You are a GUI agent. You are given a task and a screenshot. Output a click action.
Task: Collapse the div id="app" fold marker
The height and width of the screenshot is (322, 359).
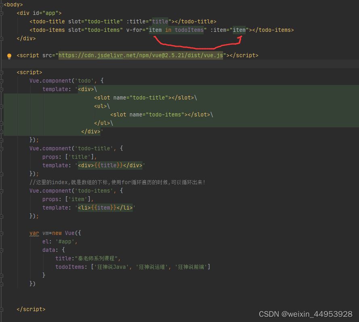coord(1,13)
